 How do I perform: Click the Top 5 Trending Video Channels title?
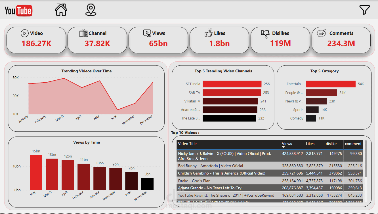pos(223,71)
